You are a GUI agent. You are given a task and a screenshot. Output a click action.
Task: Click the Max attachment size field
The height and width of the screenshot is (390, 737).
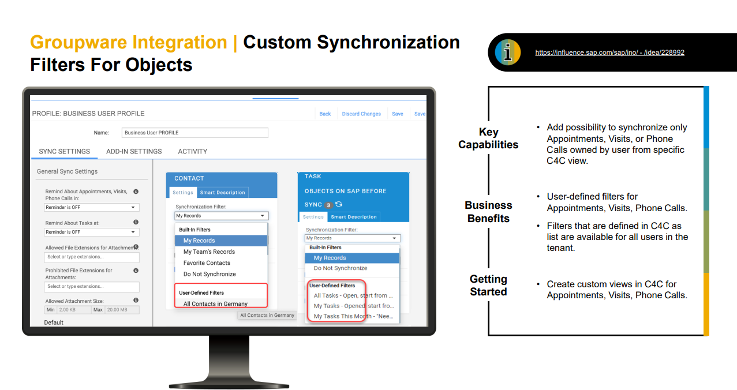click(115, 310)
